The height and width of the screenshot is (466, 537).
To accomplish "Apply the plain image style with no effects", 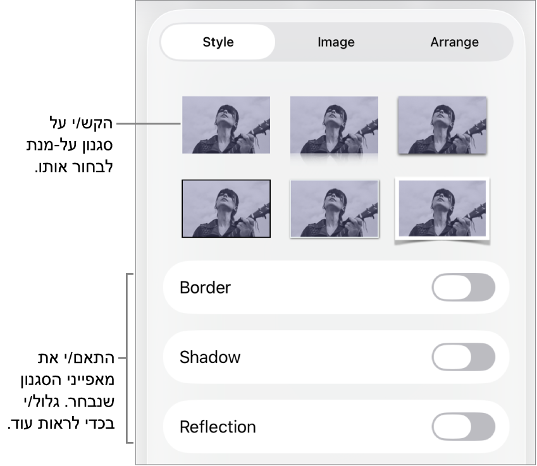I will (x=226, y=125).
